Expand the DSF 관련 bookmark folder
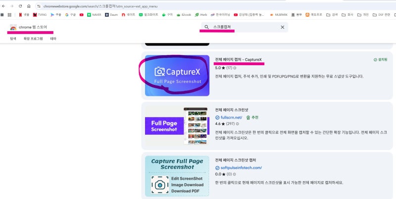The image size is (396, 199). point(381,15)
